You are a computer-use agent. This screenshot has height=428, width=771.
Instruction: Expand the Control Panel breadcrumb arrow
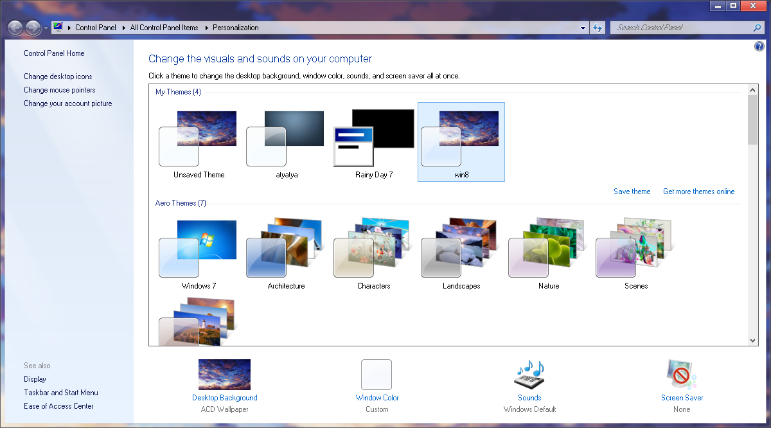[x=69, y=28]
